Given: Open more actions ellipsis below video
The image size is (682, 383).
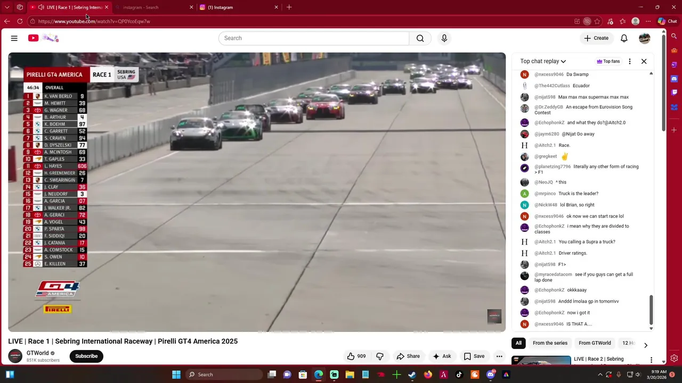Looking at the screenshot, I should click(x=499, y=356).
